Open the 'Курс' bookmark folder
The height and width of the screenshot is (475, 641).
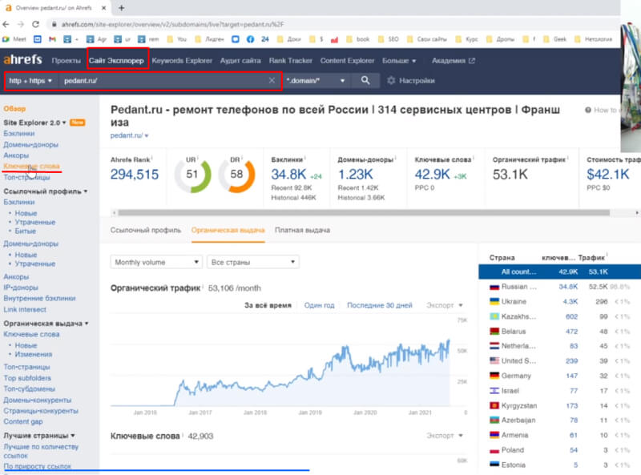(466, 39)
